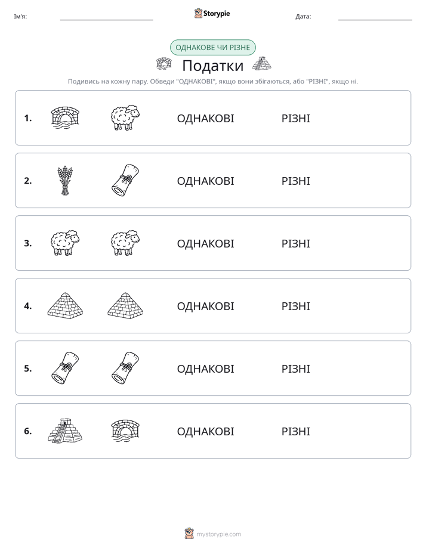Select ОДНАКОВІ in row 5
The image size is (426, 551).
point(205,369)
